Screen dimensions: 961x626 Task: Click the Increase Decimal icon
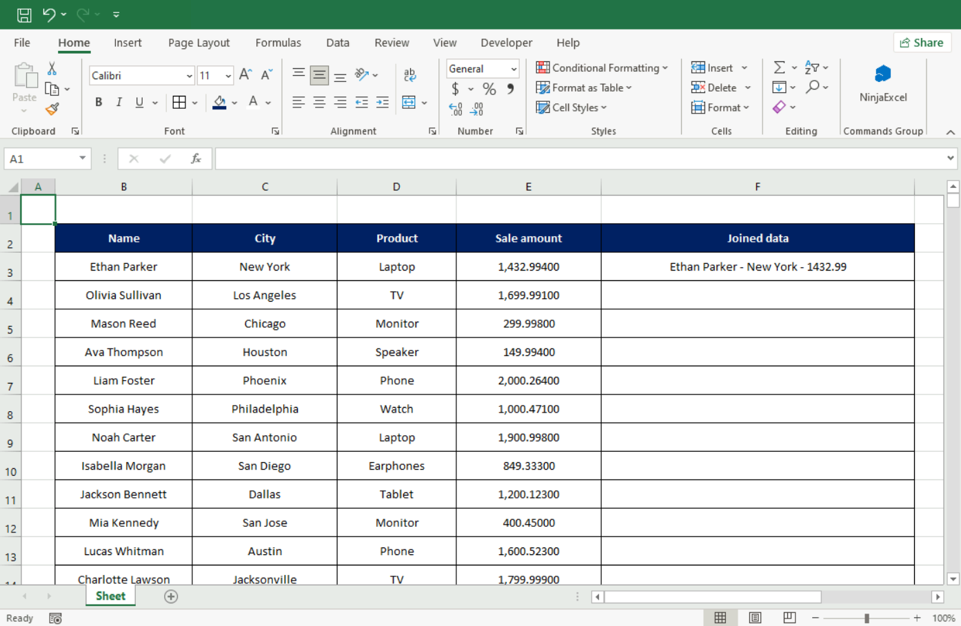pos(456,109)
